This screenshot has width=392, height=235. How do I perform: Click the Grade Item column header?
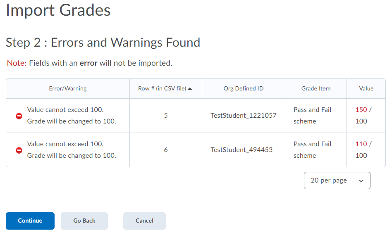pos(316,88)
